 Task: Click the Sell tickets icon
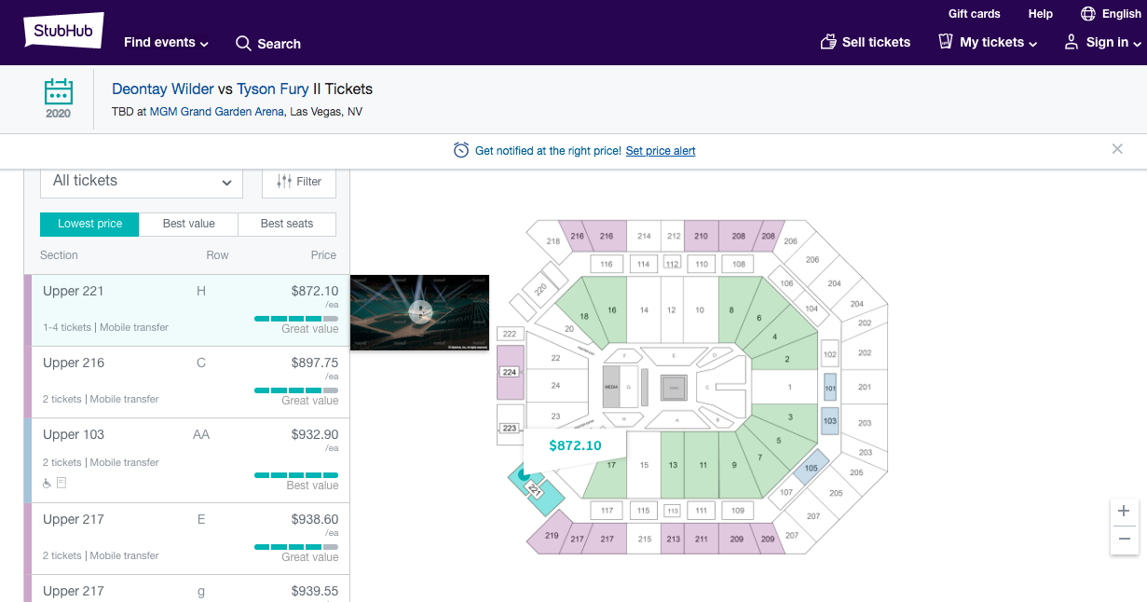point(827,42)
